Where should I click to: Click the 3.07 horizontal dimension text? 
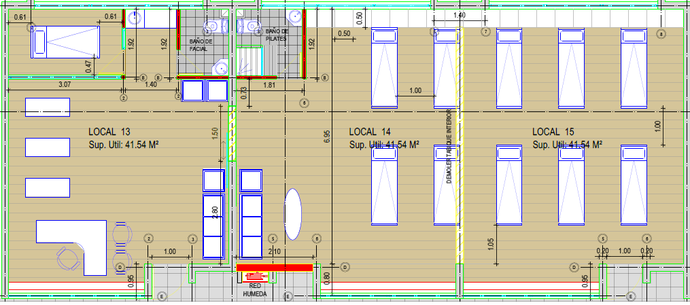point(65,84)
